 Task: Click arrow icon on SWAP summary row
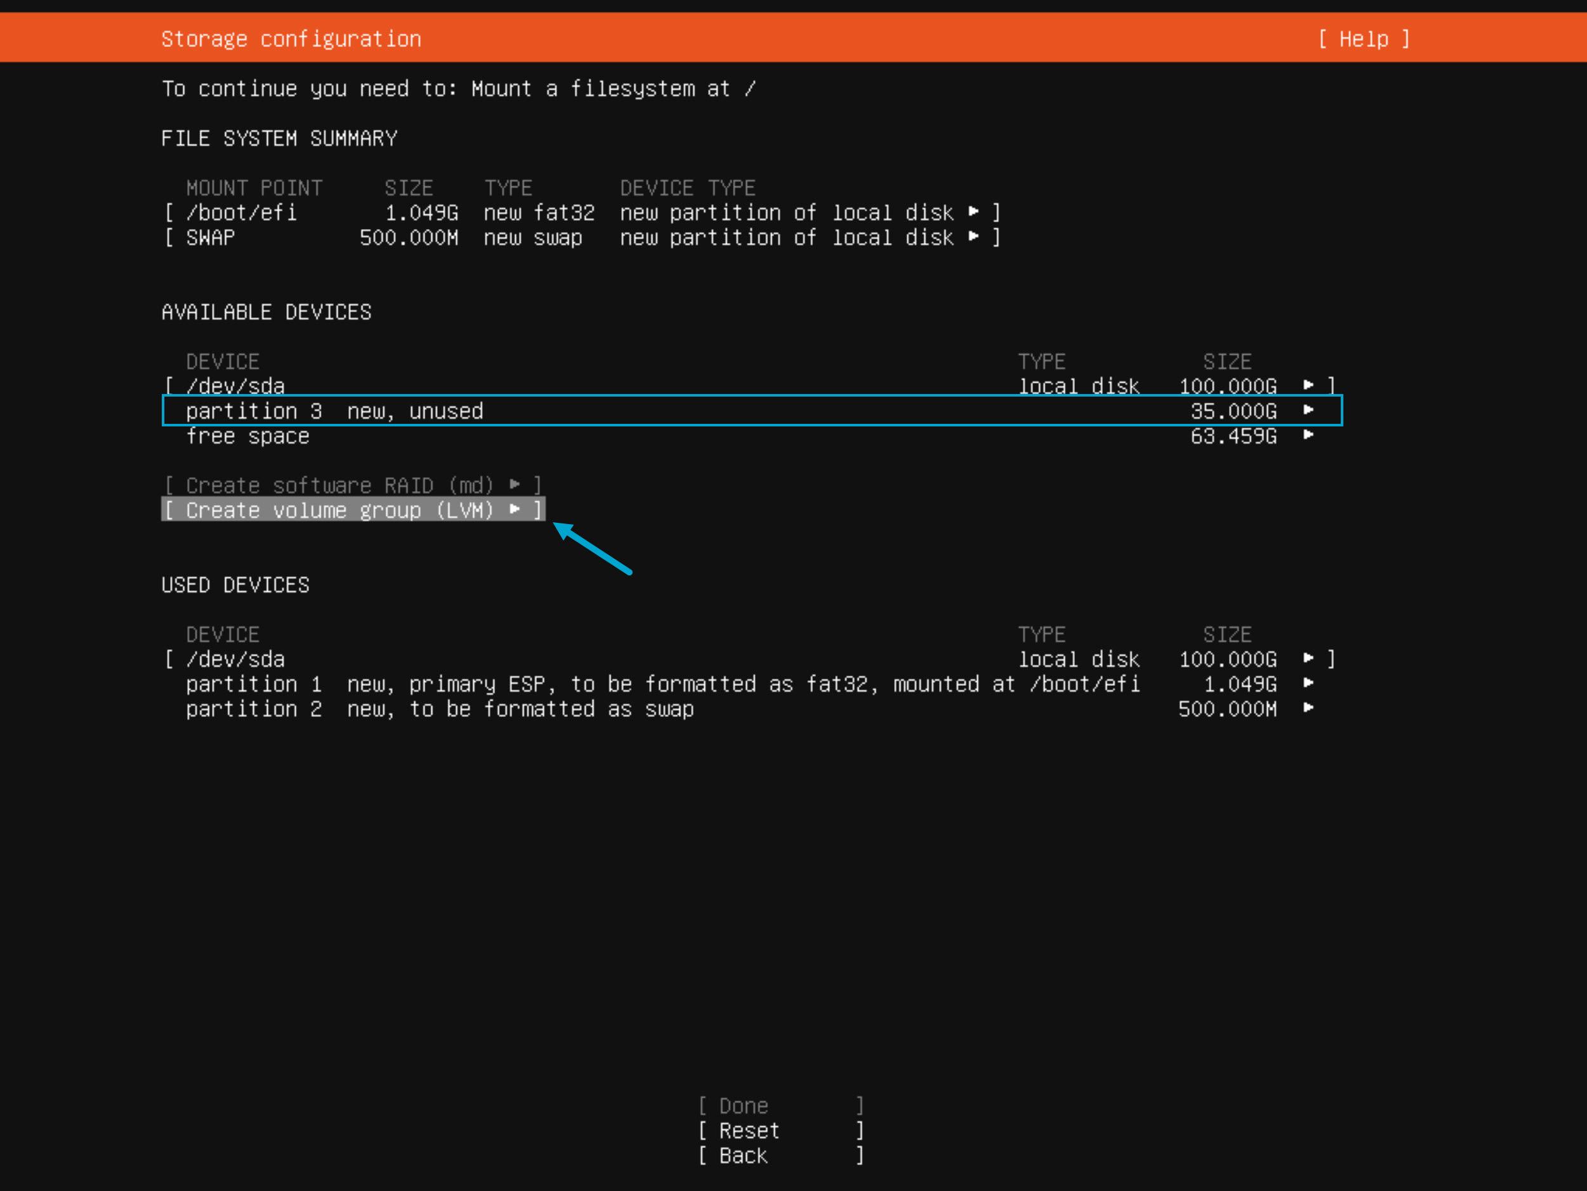[973, 237]
